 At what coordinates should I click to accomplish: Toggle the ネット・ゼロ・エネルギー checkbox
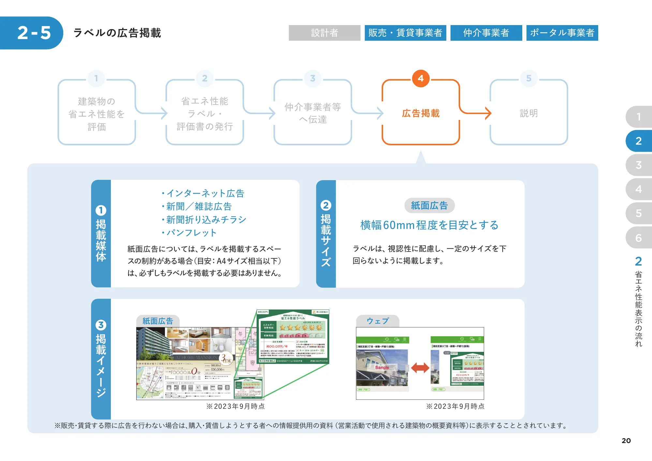(297, 351)
